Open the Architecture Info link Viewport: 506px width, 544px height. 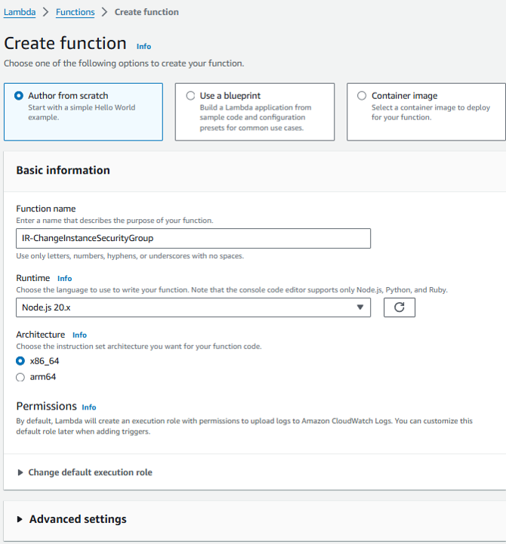79,335
